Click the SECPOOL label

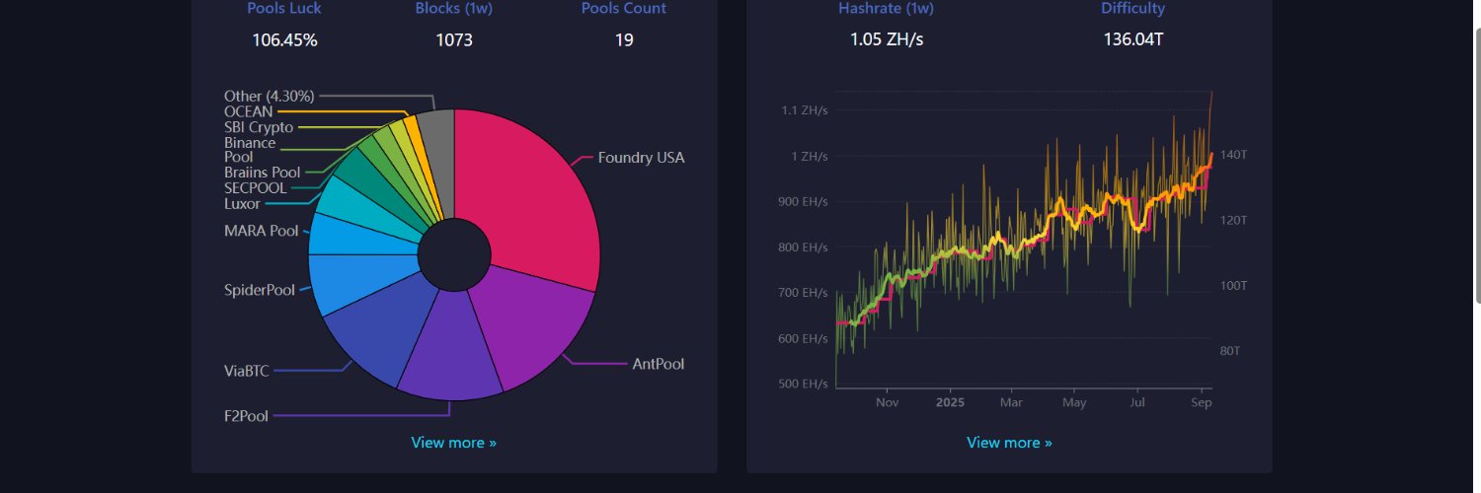(x=256, y=187)
